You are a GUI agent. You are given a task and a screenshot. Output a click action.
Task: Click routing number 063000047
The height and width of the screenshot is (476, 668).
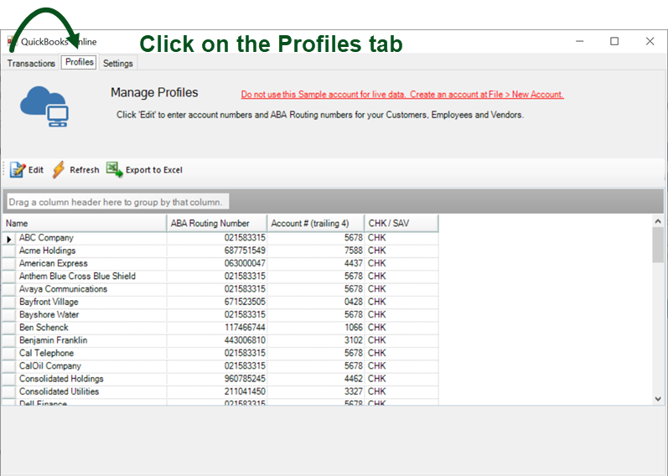[245, 263]
